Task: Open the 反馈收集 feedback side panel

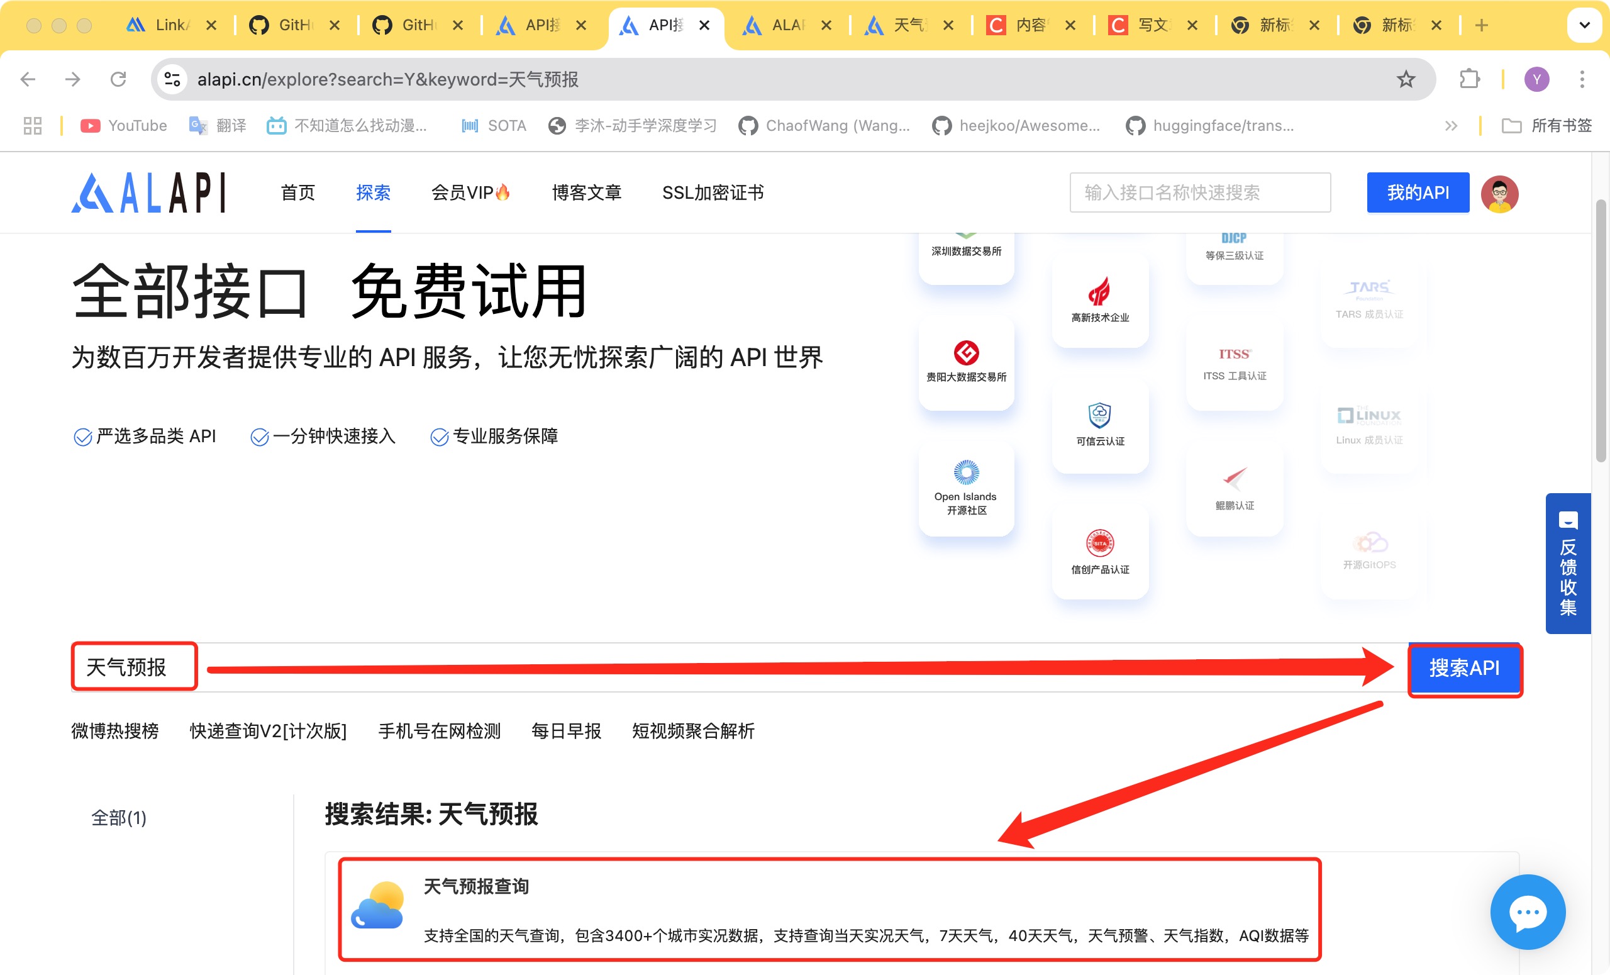Action: click(x=1567, y=564)
